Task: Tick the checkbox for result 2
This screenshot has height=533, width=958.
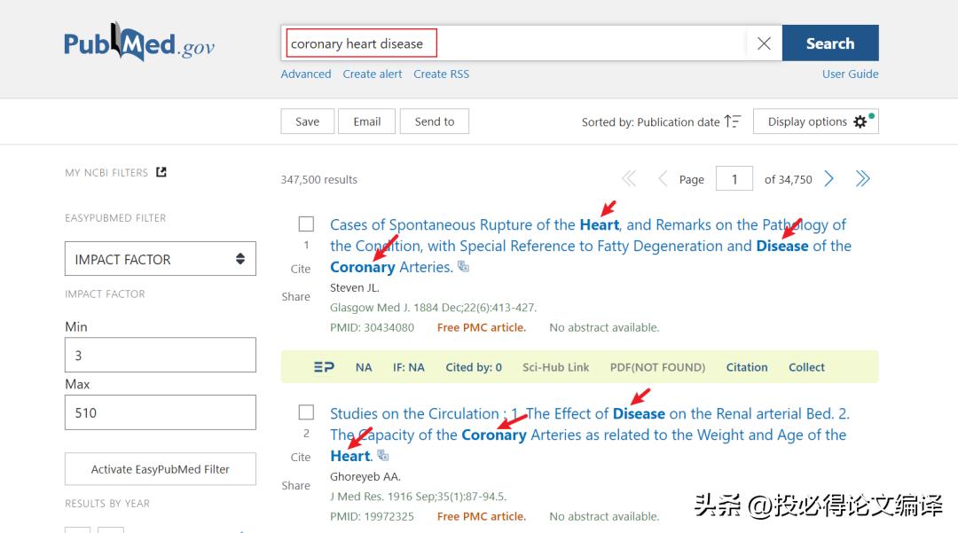Action: tap(306, 412)
